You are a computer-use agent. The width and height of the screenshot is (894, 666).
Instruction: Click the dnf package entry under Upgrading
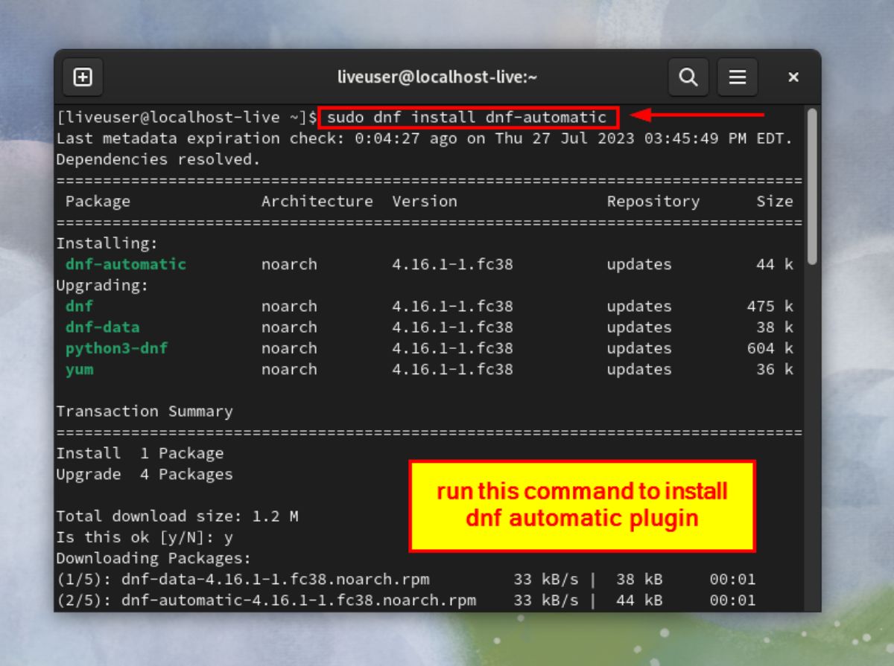pos(80,306)
